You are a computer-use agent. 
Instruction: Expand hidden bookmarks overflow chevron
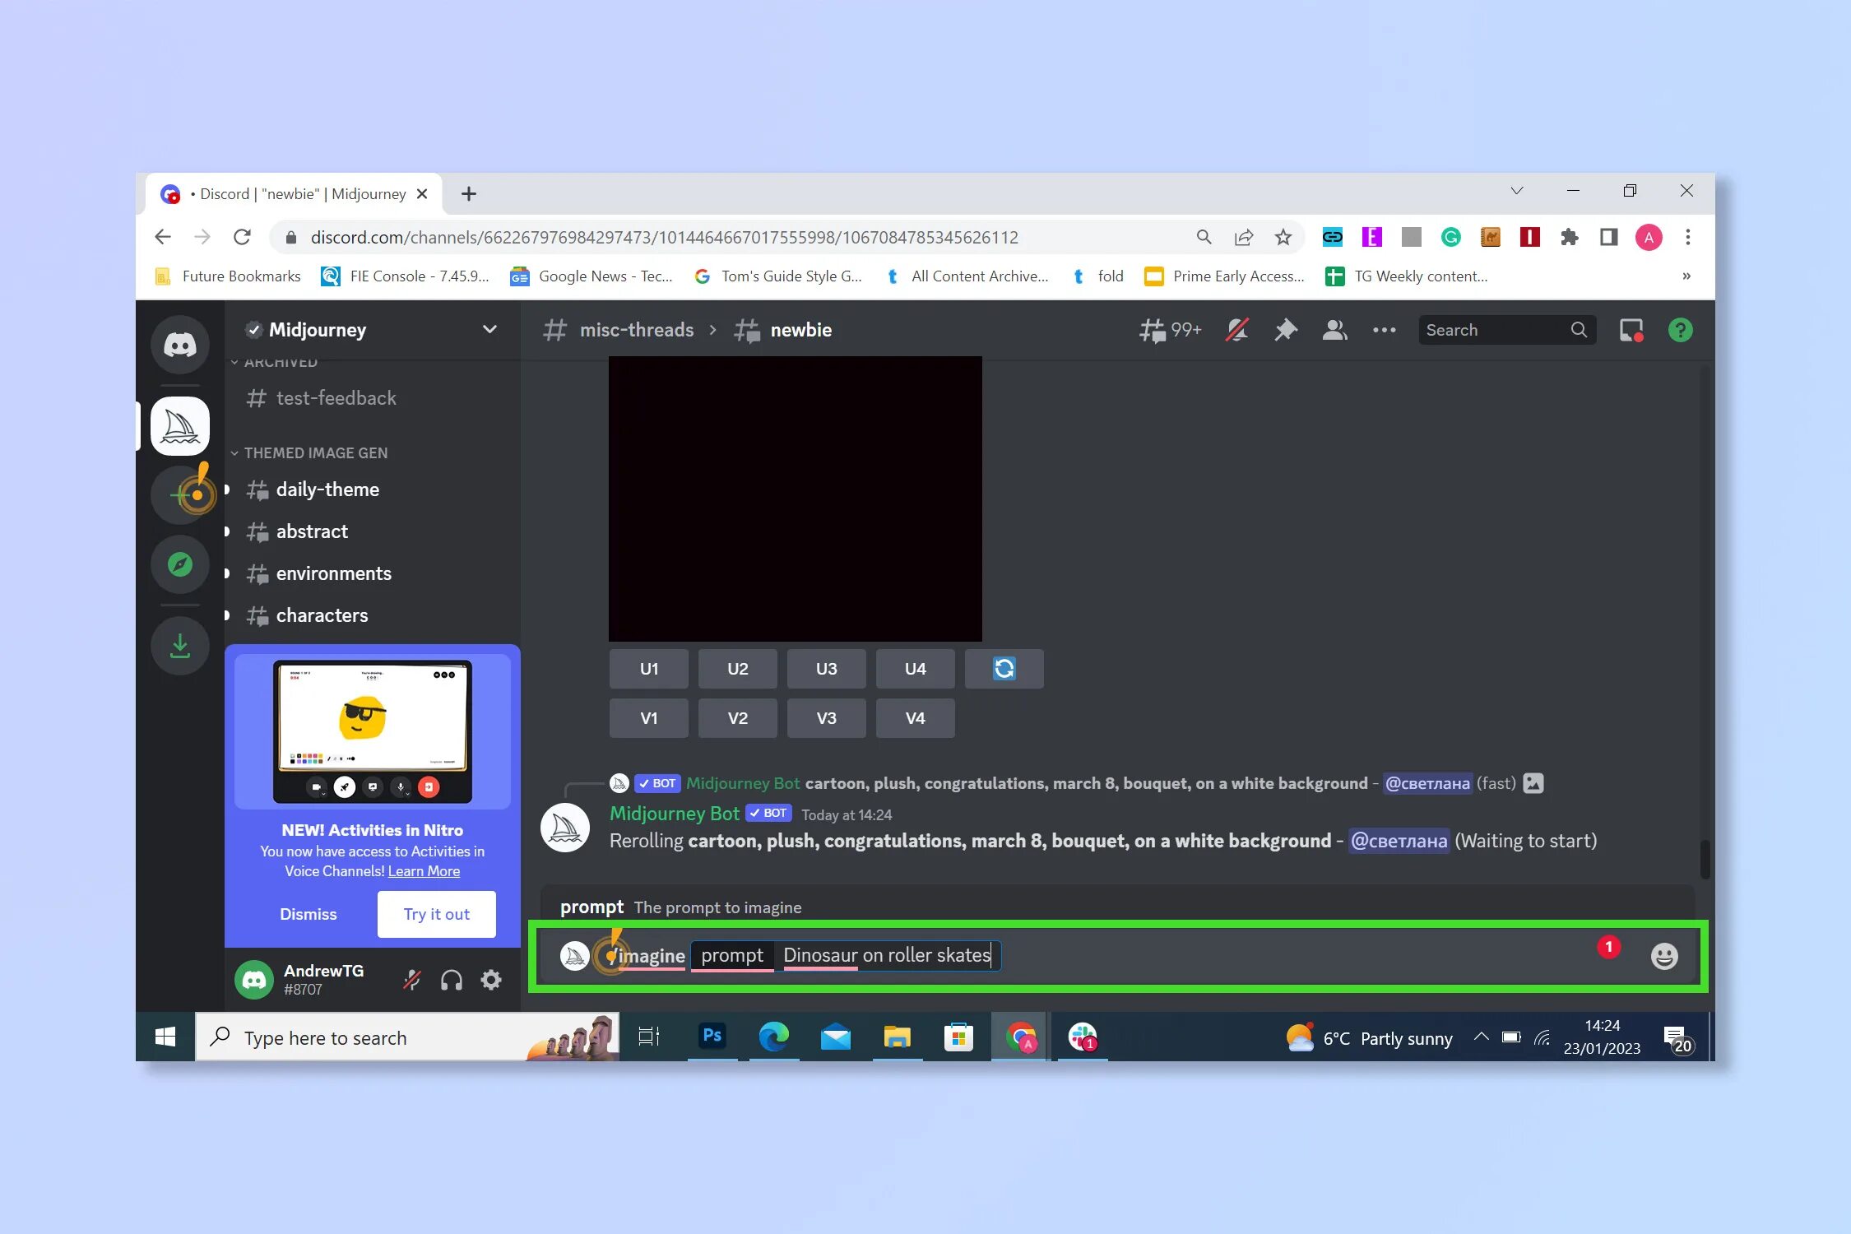click(x=1686, y=276)
